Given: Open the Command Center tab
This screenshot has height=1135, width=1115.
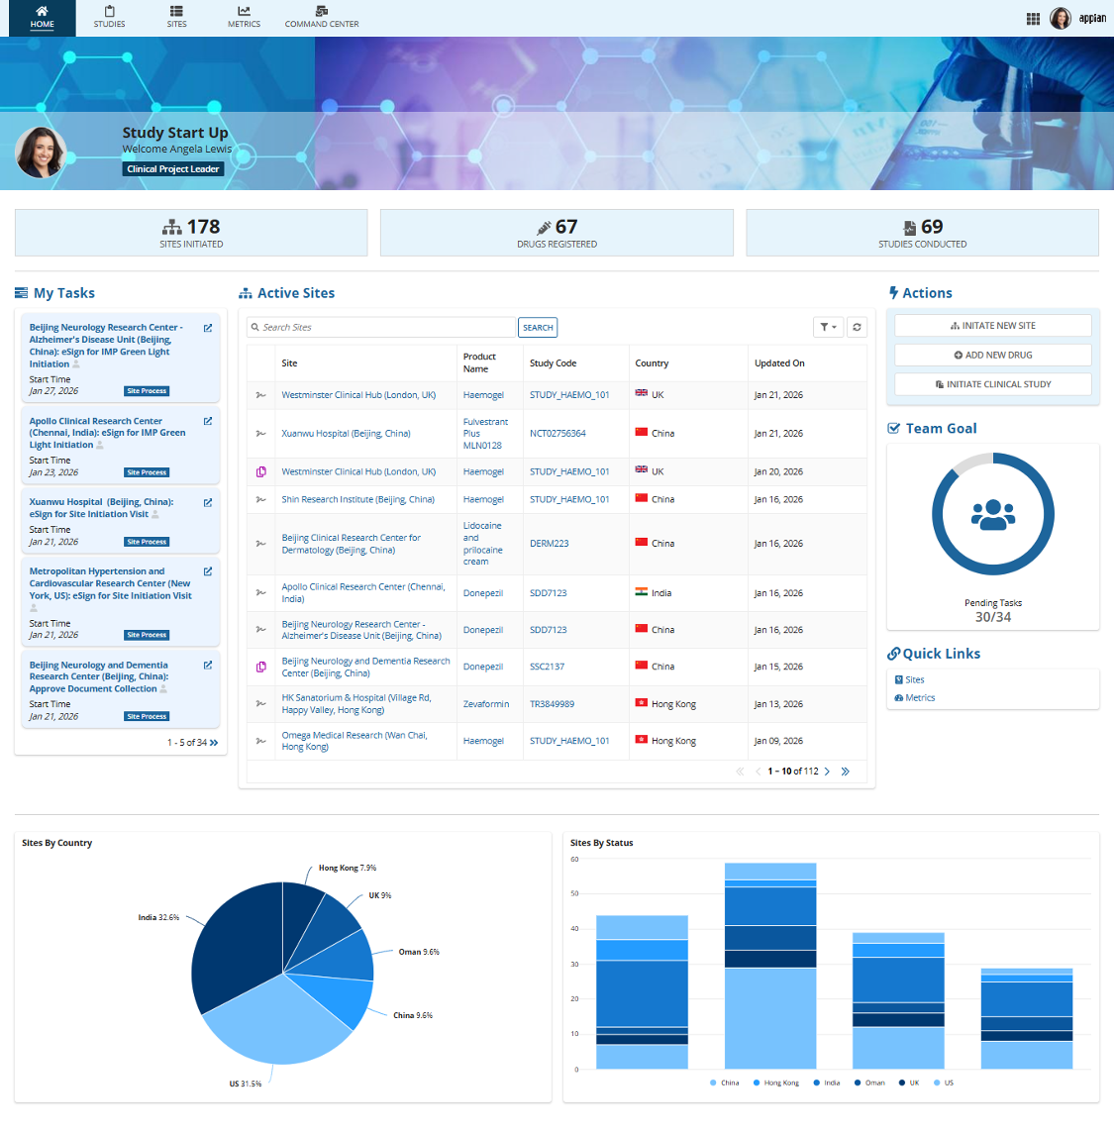Looking at the screenshot, I should pyautogui.click(x=322, y=18).
